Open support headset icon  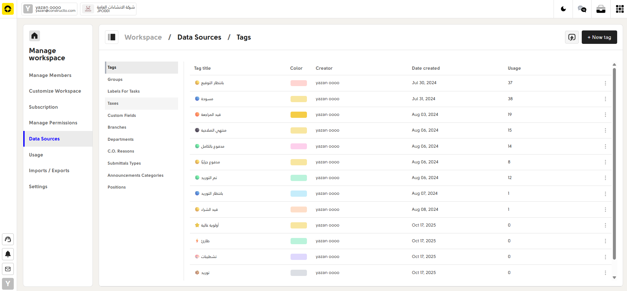(x=8, y=239)
